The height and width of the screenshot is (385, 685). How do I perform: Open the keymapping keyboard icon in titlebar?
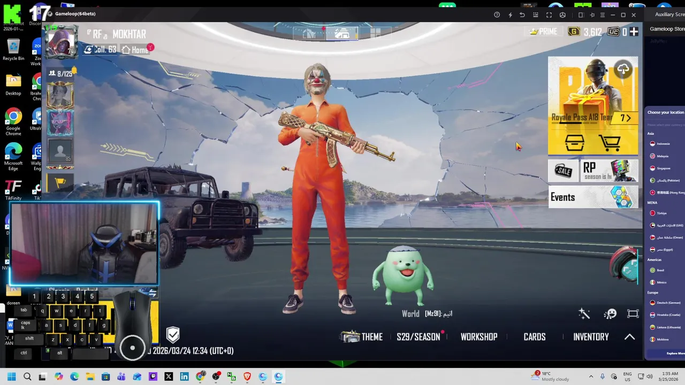(x=536, y=15)
